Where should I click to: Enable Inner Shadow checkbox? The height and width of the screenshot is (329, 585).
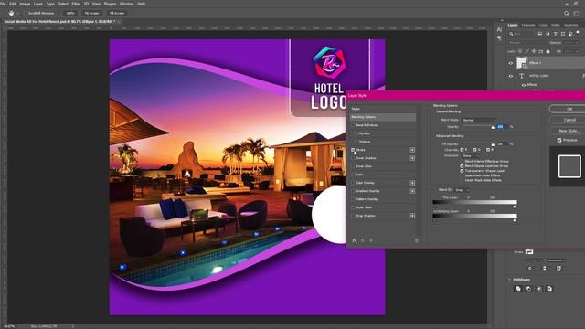point(353,158)
